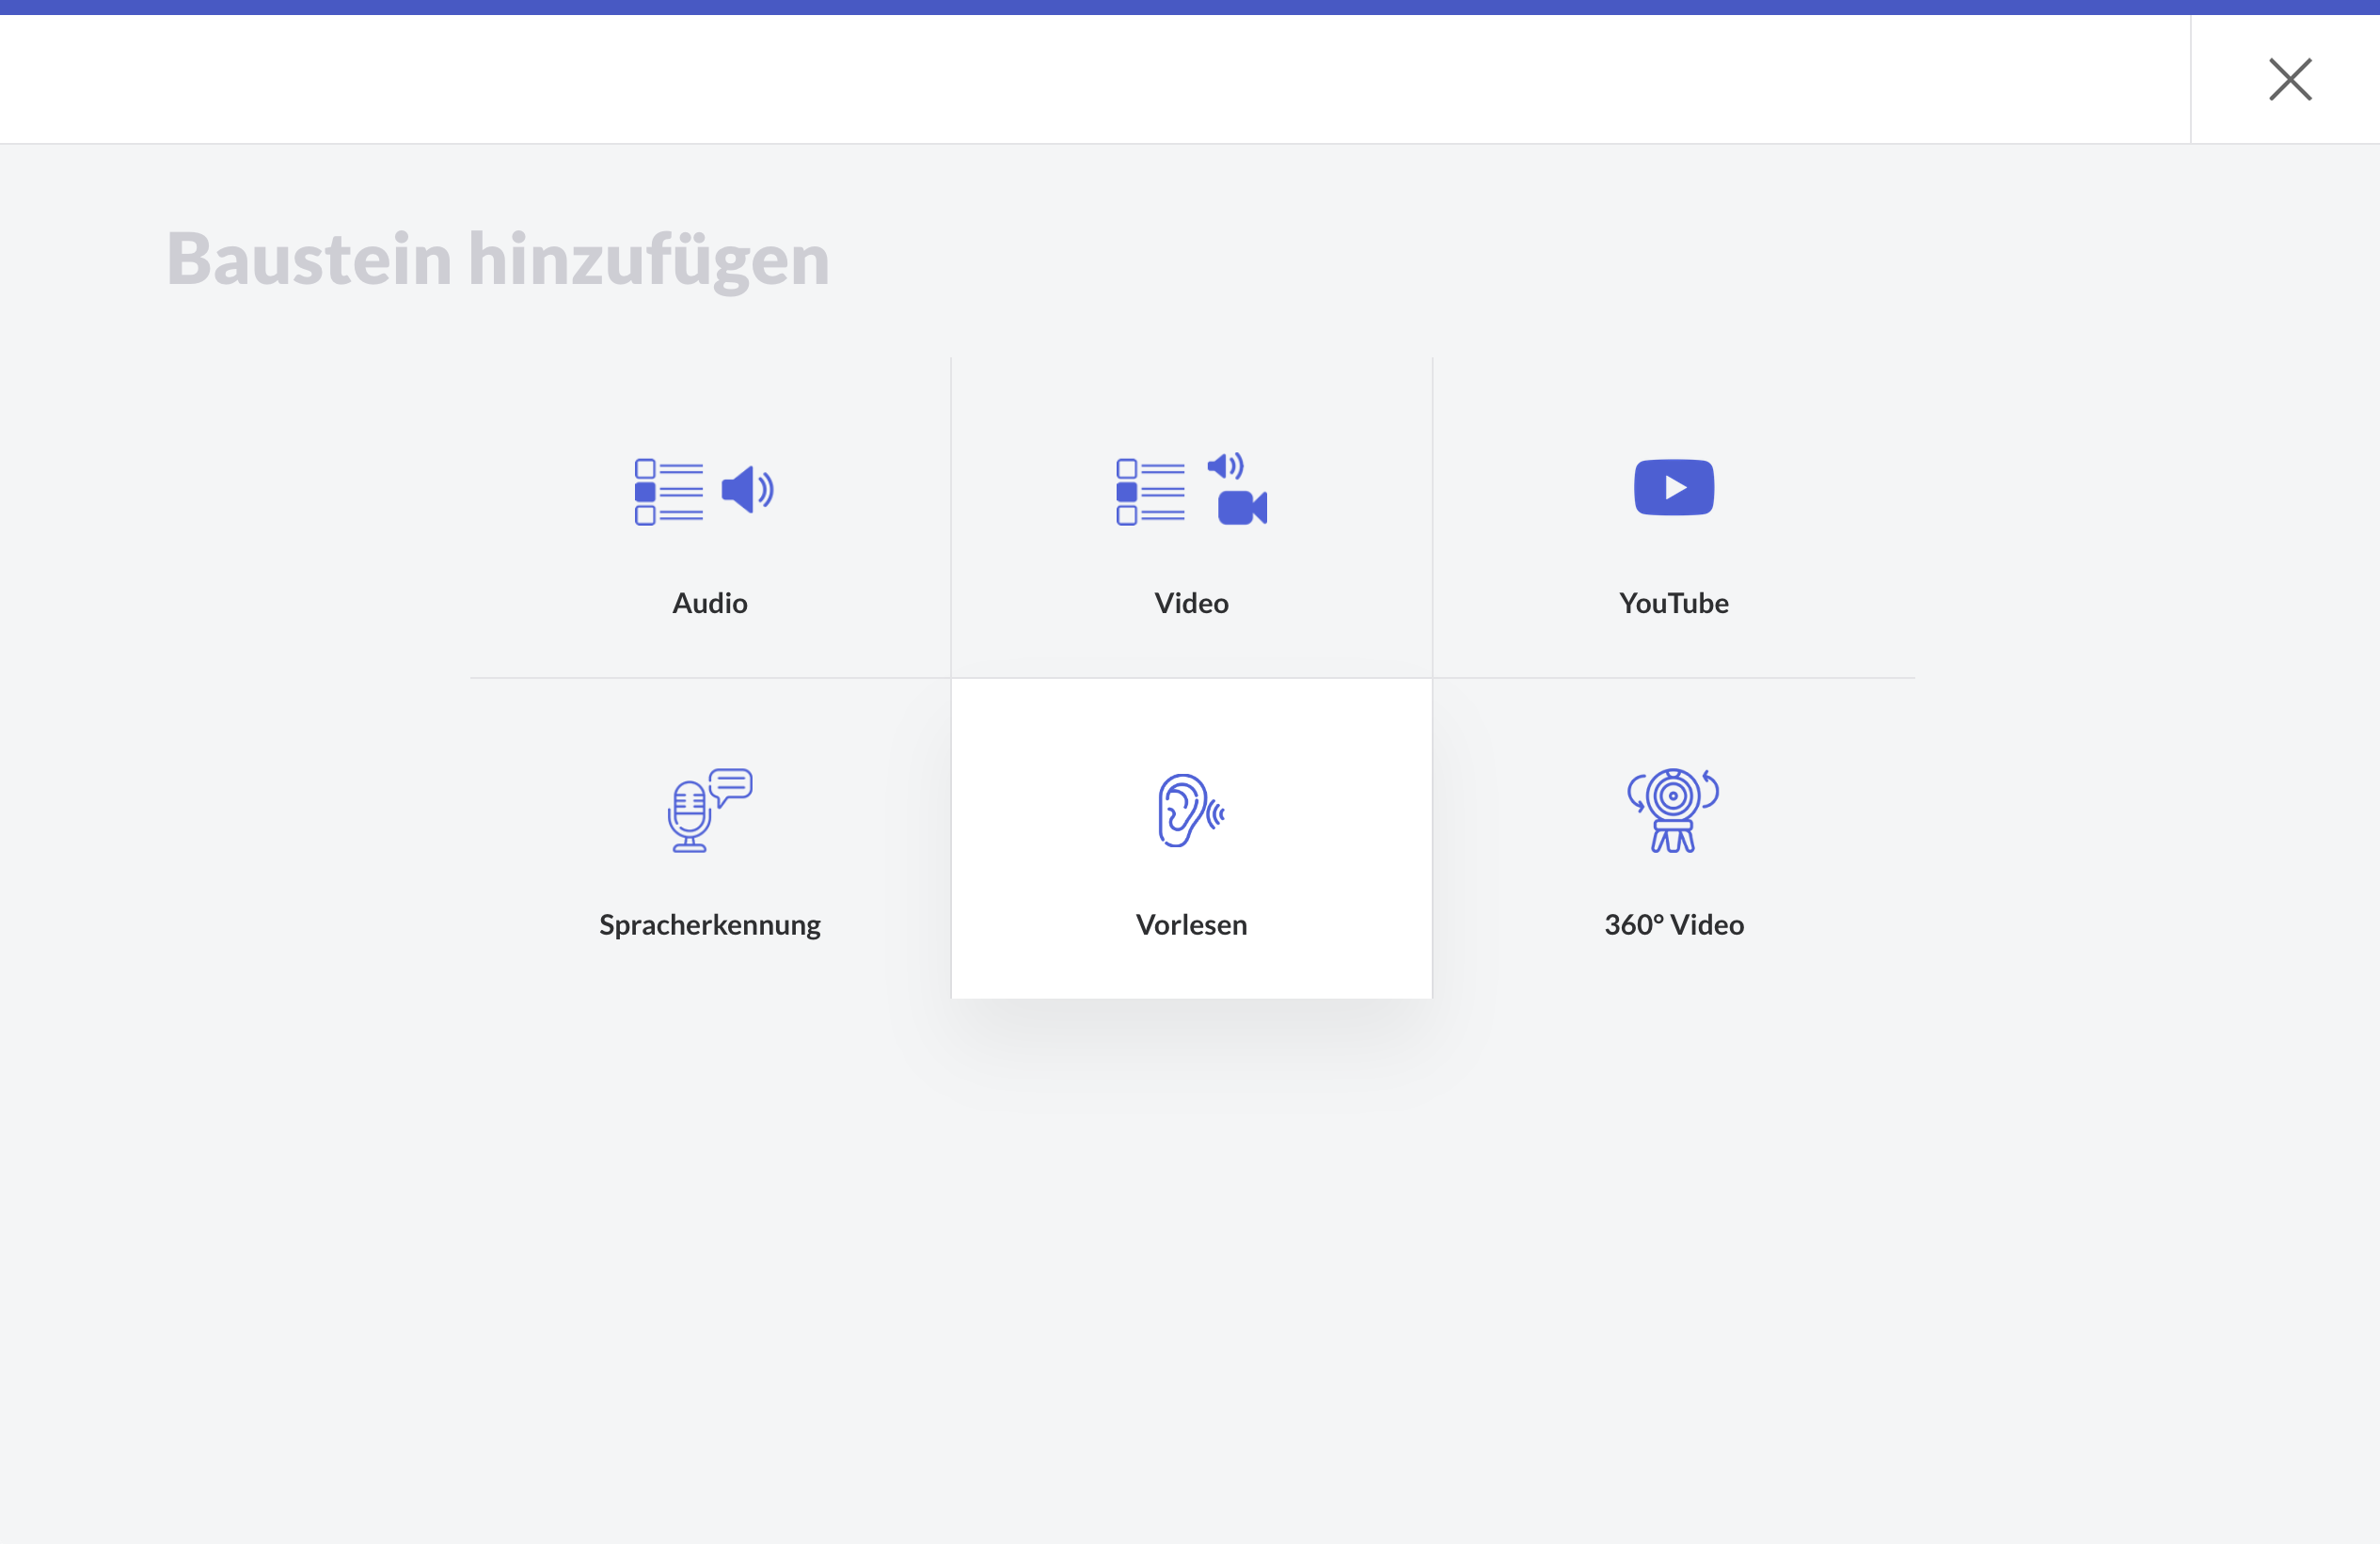
Task: Click the Spracherkennung label
Action: point(709,924)
